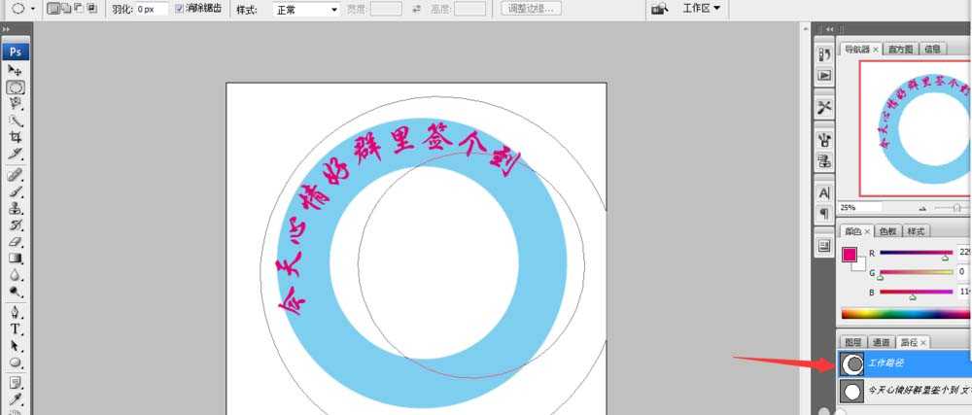Select the Clone Stamp tool

16,207
